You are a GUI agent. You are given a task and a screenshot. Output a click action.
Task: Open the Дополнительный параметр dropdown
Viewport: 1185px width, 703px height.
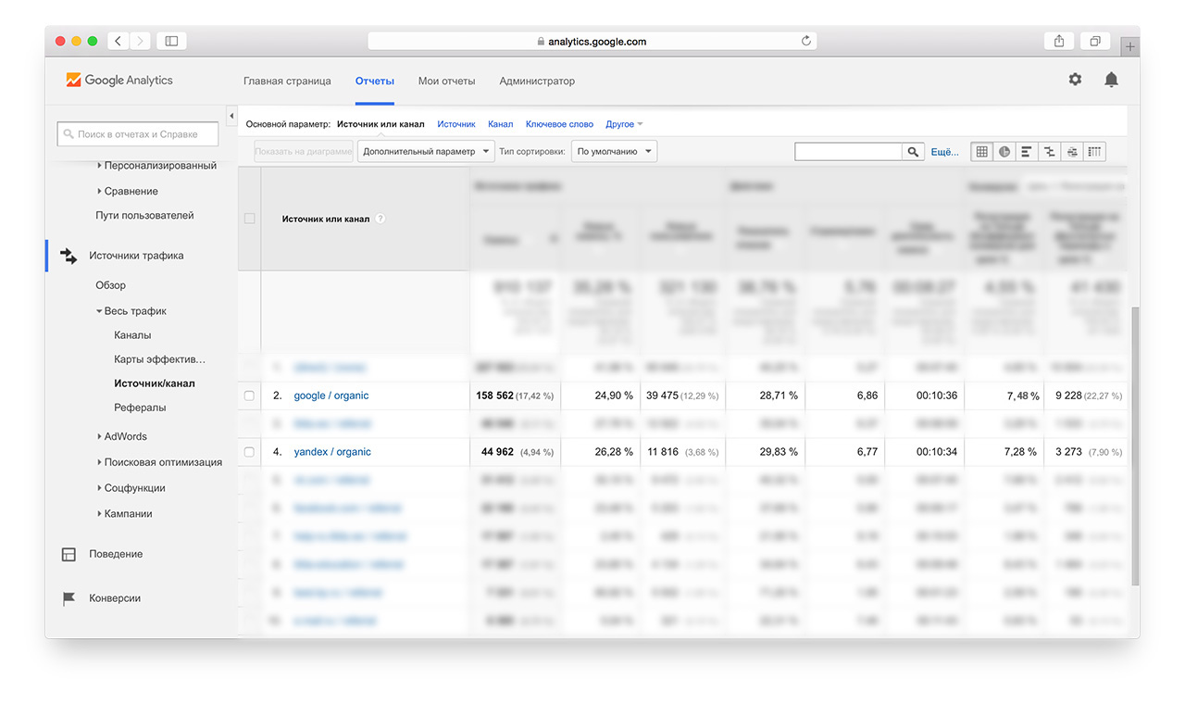426,152
